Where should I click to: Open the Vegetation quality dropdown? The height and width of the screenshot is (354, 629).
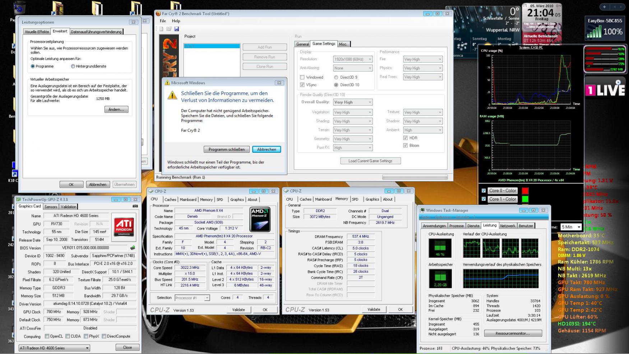click(x=353, y=112)
